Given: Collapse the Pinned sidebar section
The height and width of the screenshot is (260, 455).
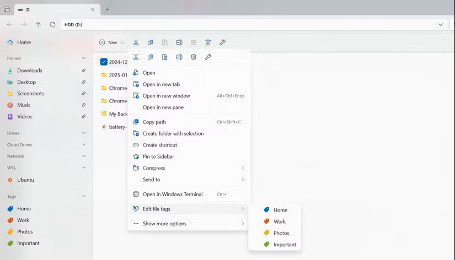Looking at the screenshot, I should [84, 58].
